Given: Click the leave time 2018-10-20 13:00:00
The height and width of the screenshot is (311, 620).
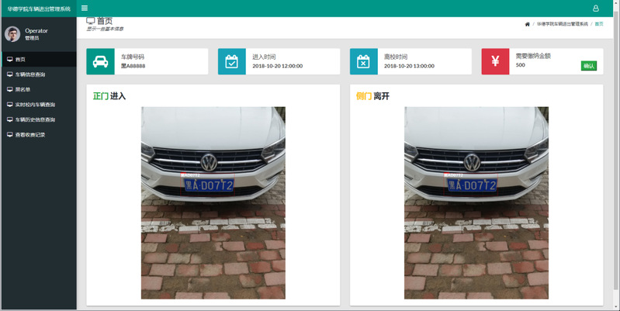Looking at the screenshot, I should pos(409,66).
